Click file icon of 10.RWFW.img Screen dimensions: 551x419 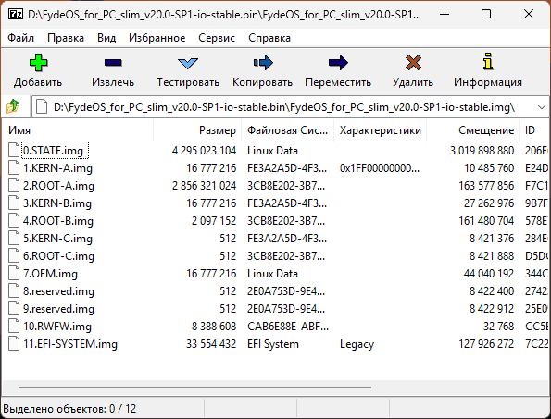14,326
